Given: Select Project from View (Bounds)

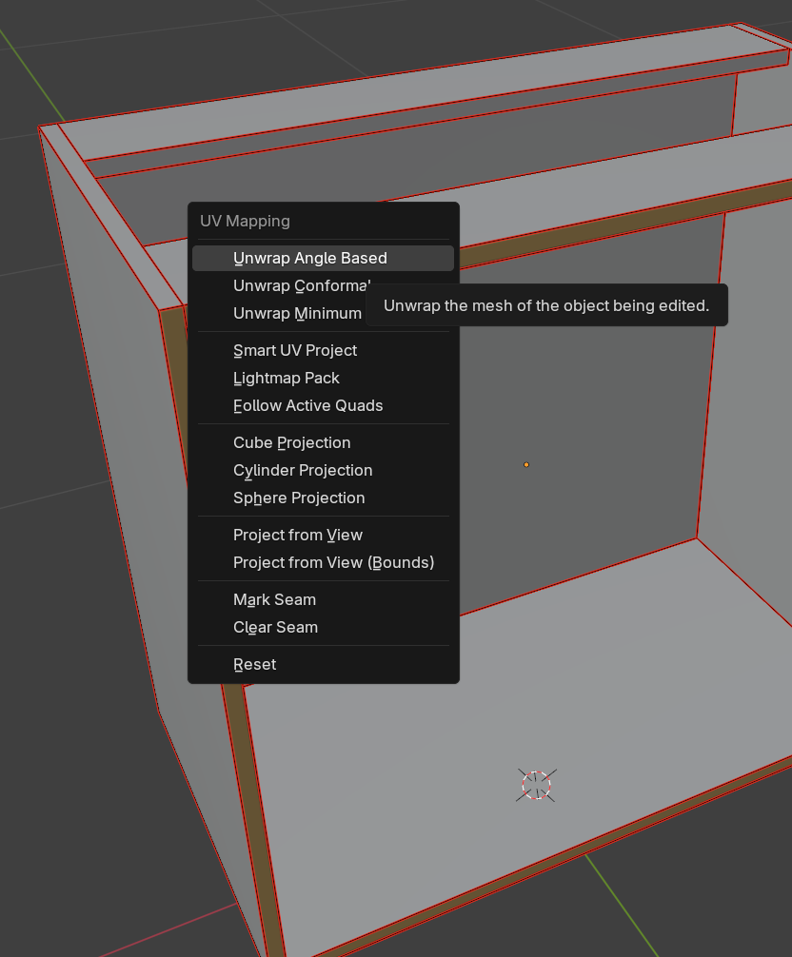Looking at the screenshot, I should pos(323,562).
